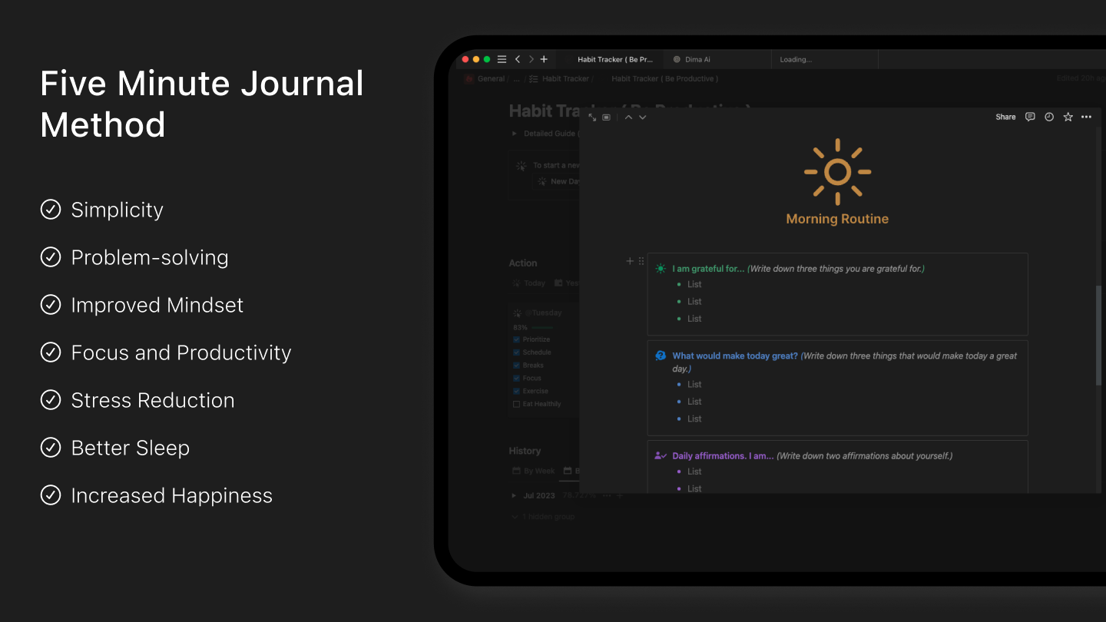1106x622 pixels.
Task: Click the History section heading
Action: point(525,451)
